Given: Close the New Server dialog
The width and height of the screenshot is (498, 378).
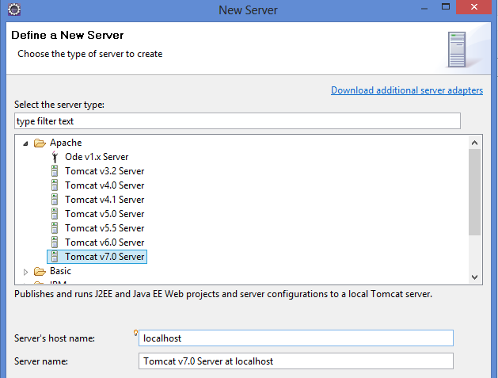Looking at the screenshot, I should coord(474,7).
